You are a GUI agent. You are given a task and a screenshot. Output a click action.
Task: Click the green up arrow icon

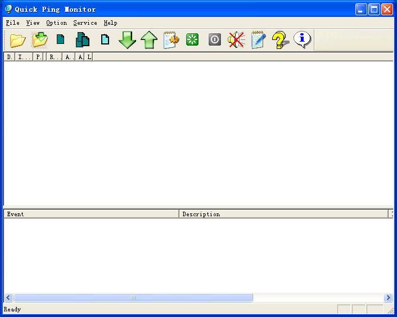149,40
